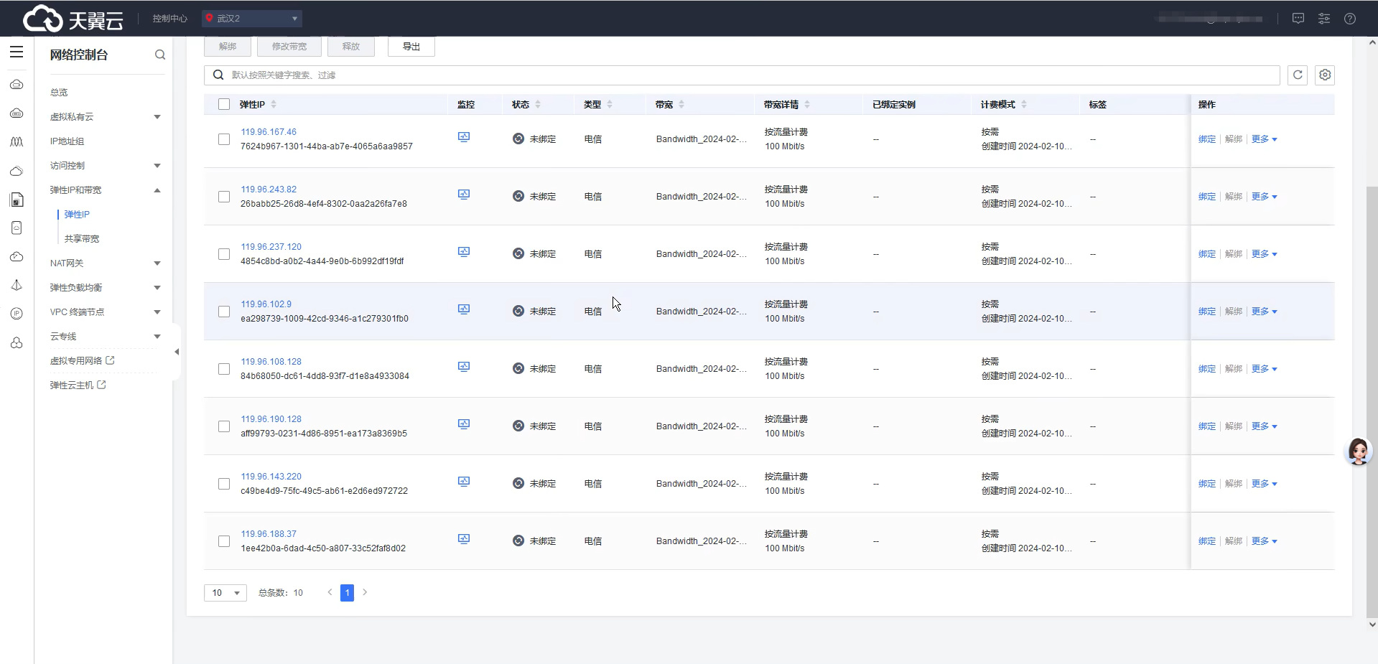Open the virtual assistant avatar

click(x=1358, y=452)
